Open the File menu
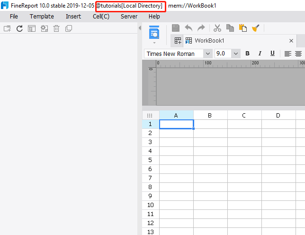305x235 pixels. 14,17
